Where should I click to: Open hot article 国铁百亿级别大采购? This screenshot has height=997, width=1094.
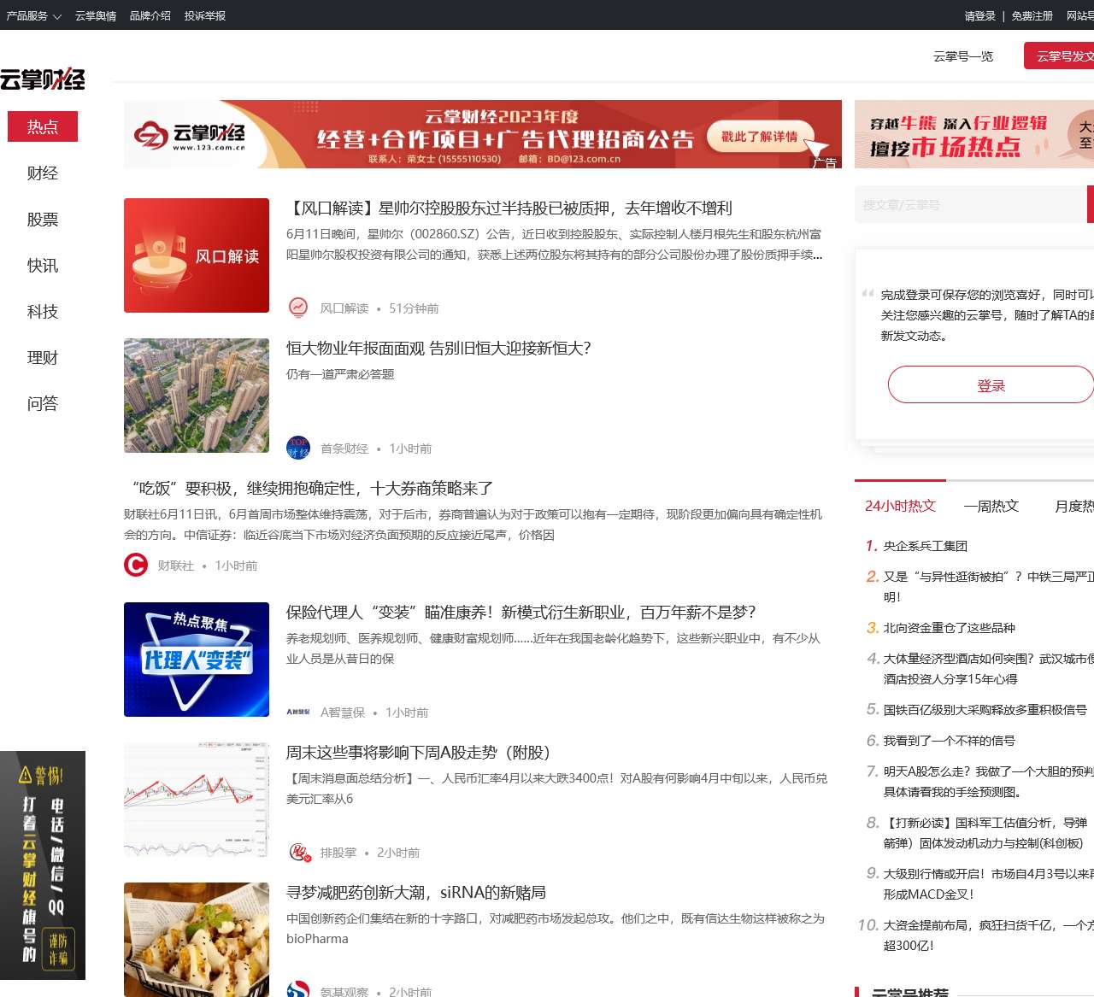(985, 709)
